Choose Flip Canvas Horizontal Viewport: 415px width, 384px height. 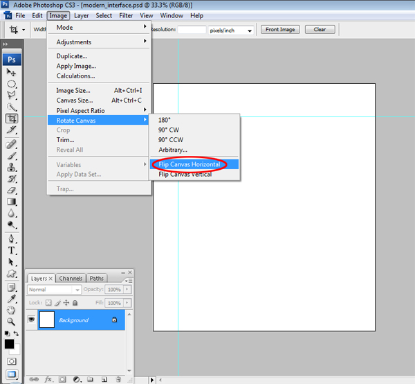pos(194,164)
